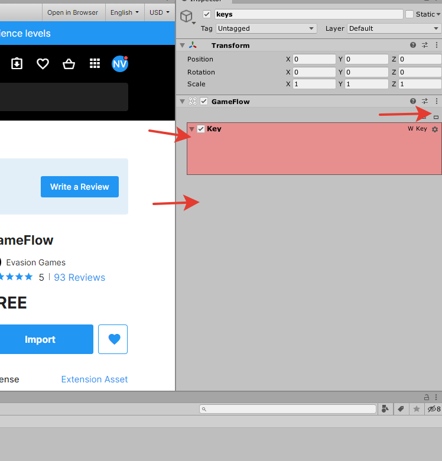Click the Search by Type shapes icon

point(385,409)
